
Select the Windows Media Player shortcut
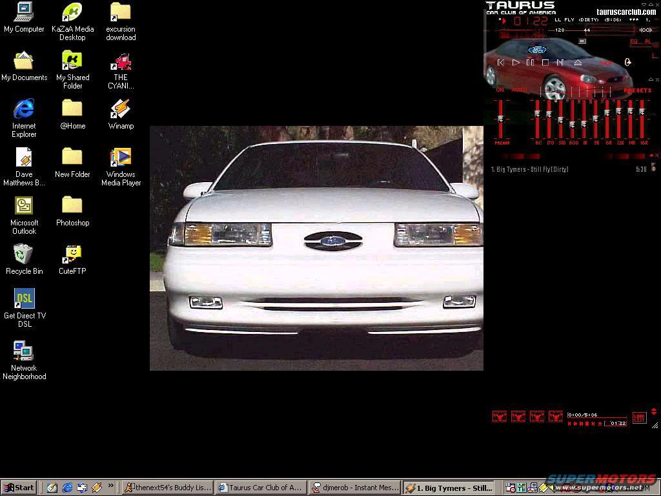point(121,158)
